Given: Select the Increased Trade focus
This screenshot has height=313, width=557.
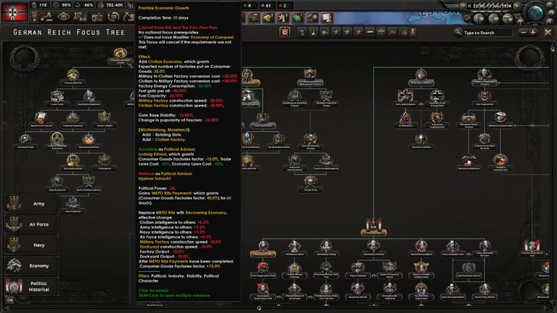Looking at the screenshot, I should coord(25,141).
